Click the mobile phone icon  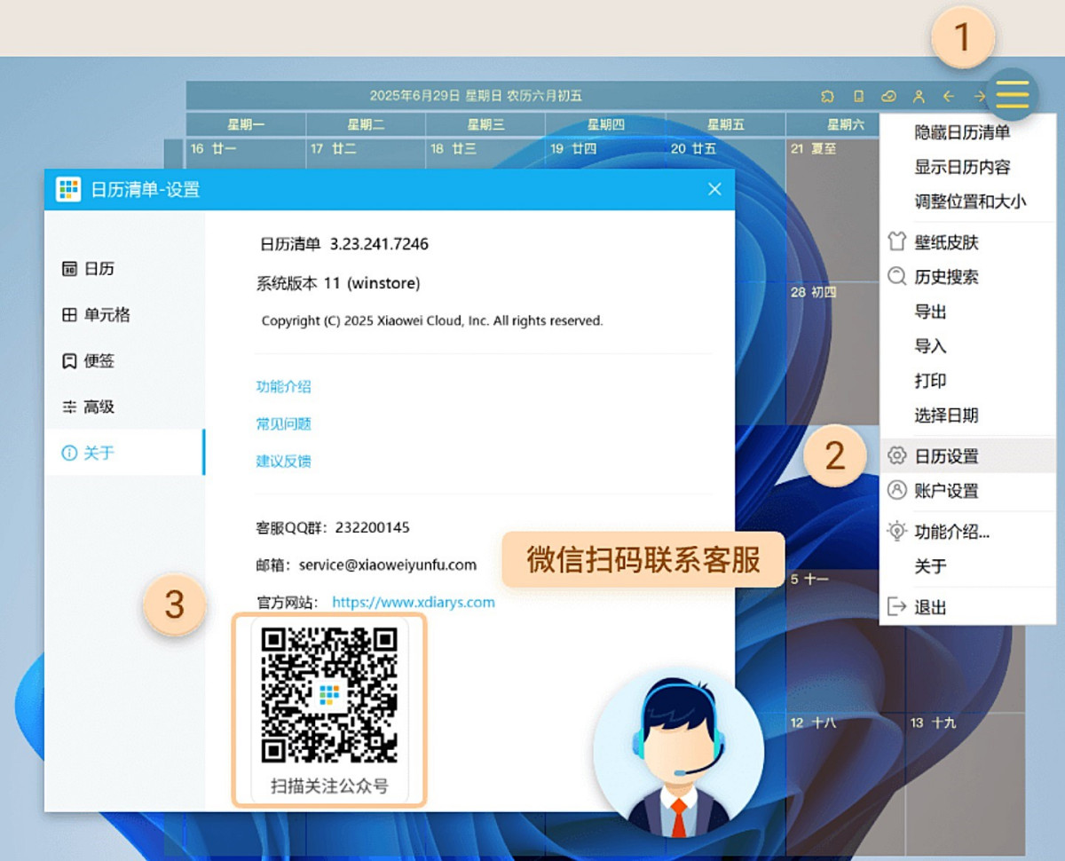pyautogui.click(x=858, y=96)
